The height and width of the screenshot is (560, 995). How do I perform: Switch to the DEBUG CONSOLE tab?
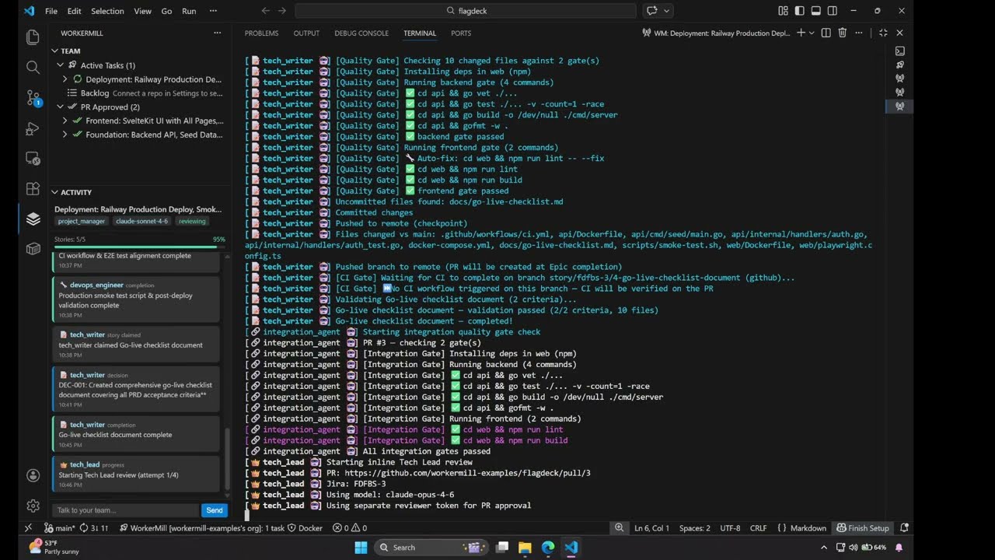point(361,33)
